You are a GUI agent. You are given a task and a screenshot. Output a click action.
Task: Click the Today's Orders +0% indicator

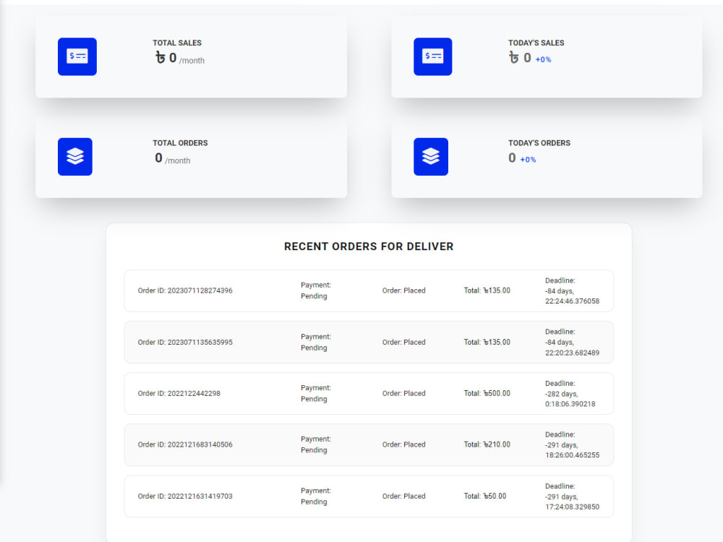[x=528, y=160]
